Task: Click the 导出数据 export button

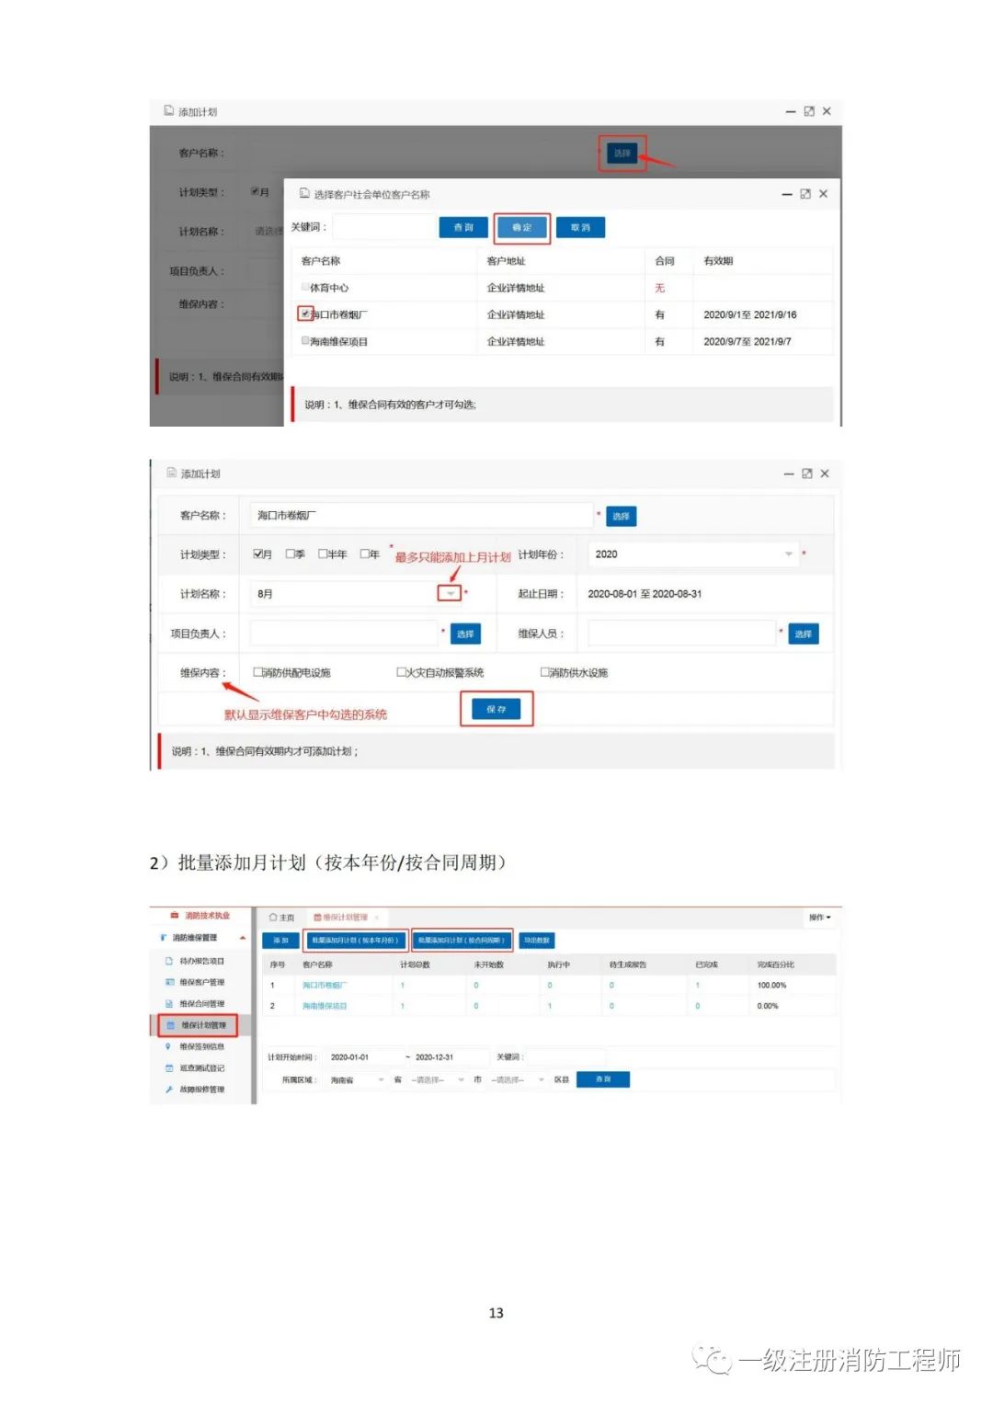Action: pyautogui.click(x=537, y=940)
